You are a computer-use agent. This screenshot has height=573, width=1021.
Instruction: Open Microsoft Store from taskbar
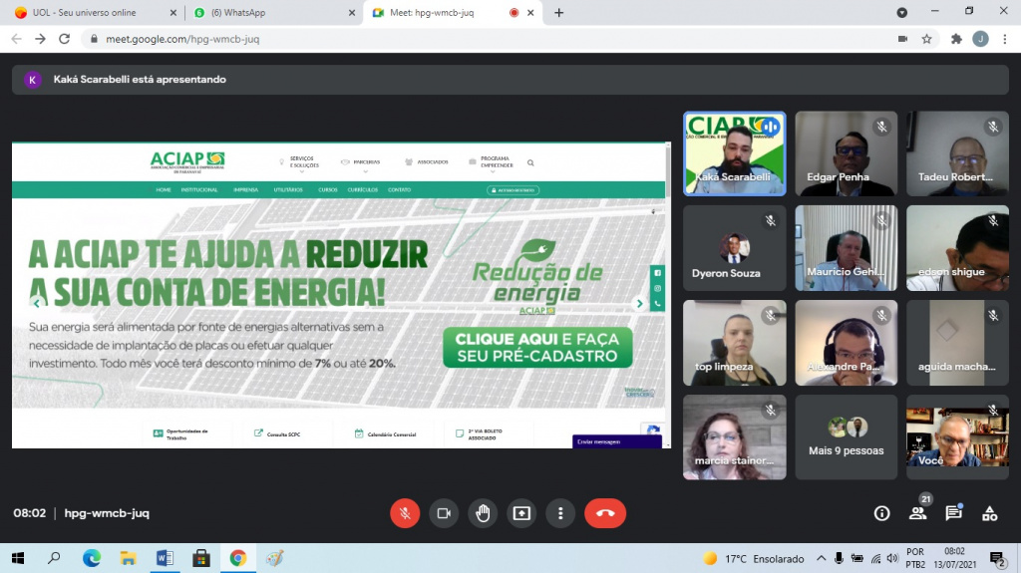201,558
